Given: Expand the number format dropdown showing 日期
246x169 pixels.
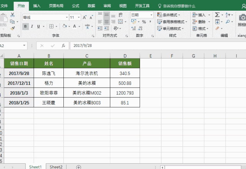Looking at the screenshot, I should [x=151, y=15].
